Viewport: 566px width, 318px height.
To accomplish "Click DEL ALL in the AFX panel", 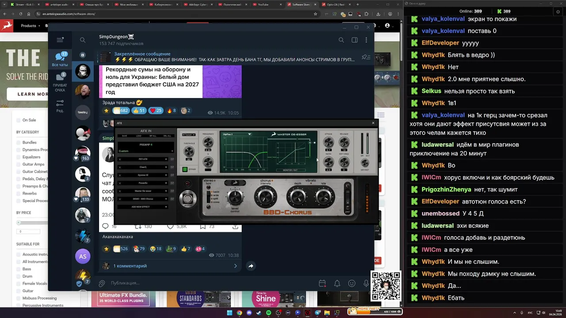I will click(167, 136).
